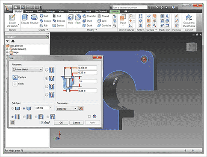Open the Hole dialog help icon

click(x=12, y=122)
